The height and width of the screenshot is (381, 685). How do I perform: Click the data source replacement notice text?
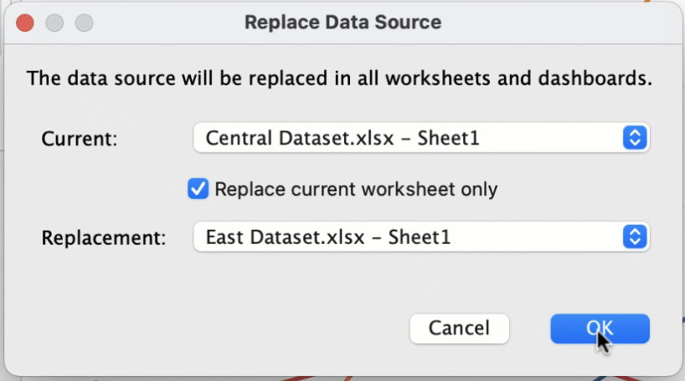click(x=339, y=79)
